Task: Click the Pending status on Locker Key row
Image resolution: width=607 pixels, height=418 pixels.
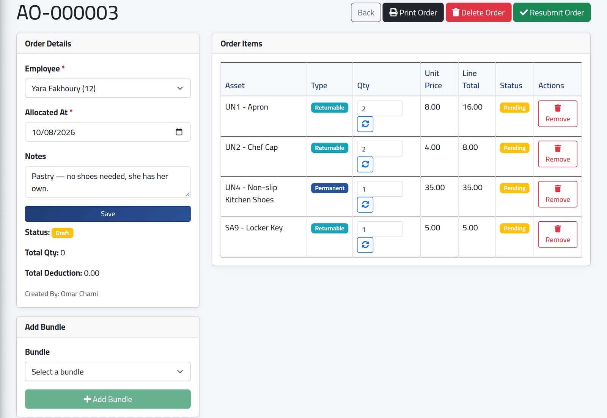Action: point(514,229)
